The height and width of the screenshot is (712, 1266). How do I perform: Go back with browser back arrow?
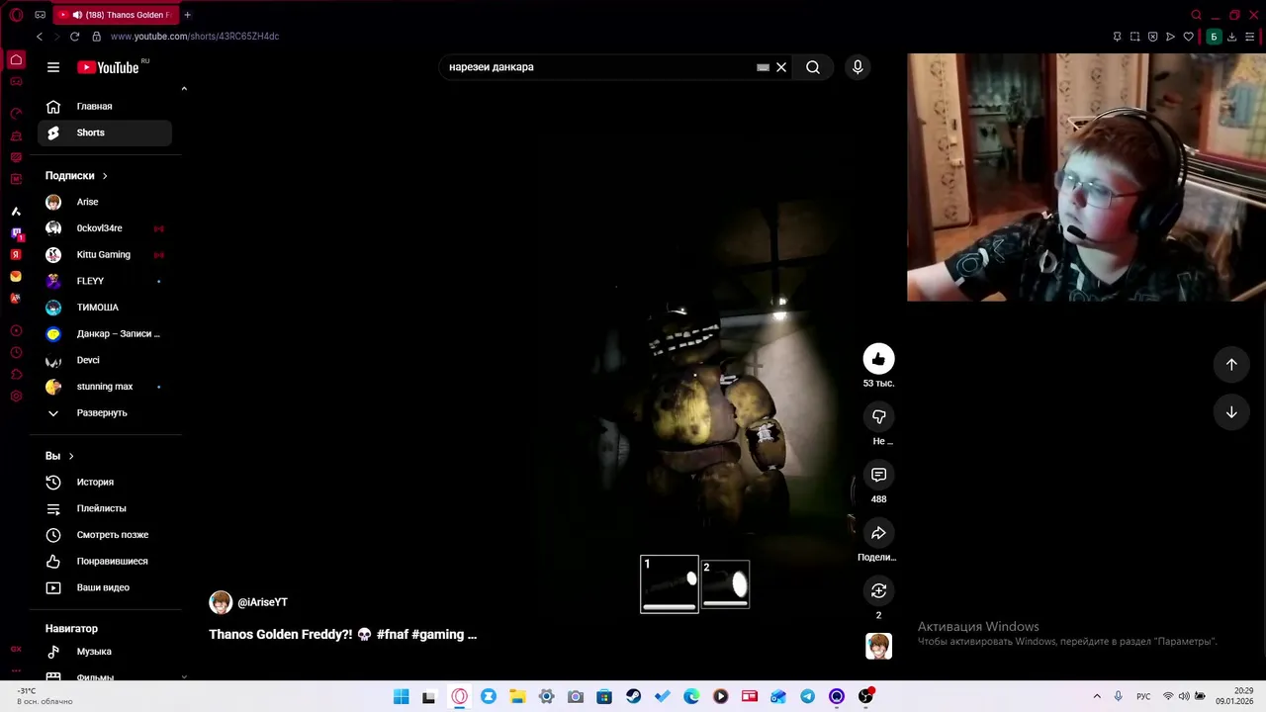tap(40, 37)
